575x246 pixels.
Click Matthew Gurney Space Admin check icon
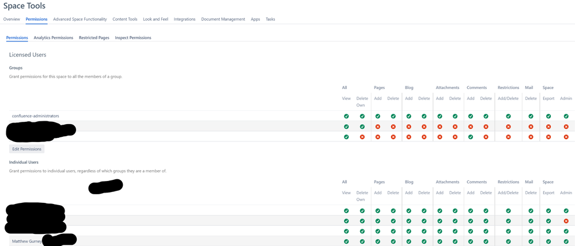click(x=566, y=241)
